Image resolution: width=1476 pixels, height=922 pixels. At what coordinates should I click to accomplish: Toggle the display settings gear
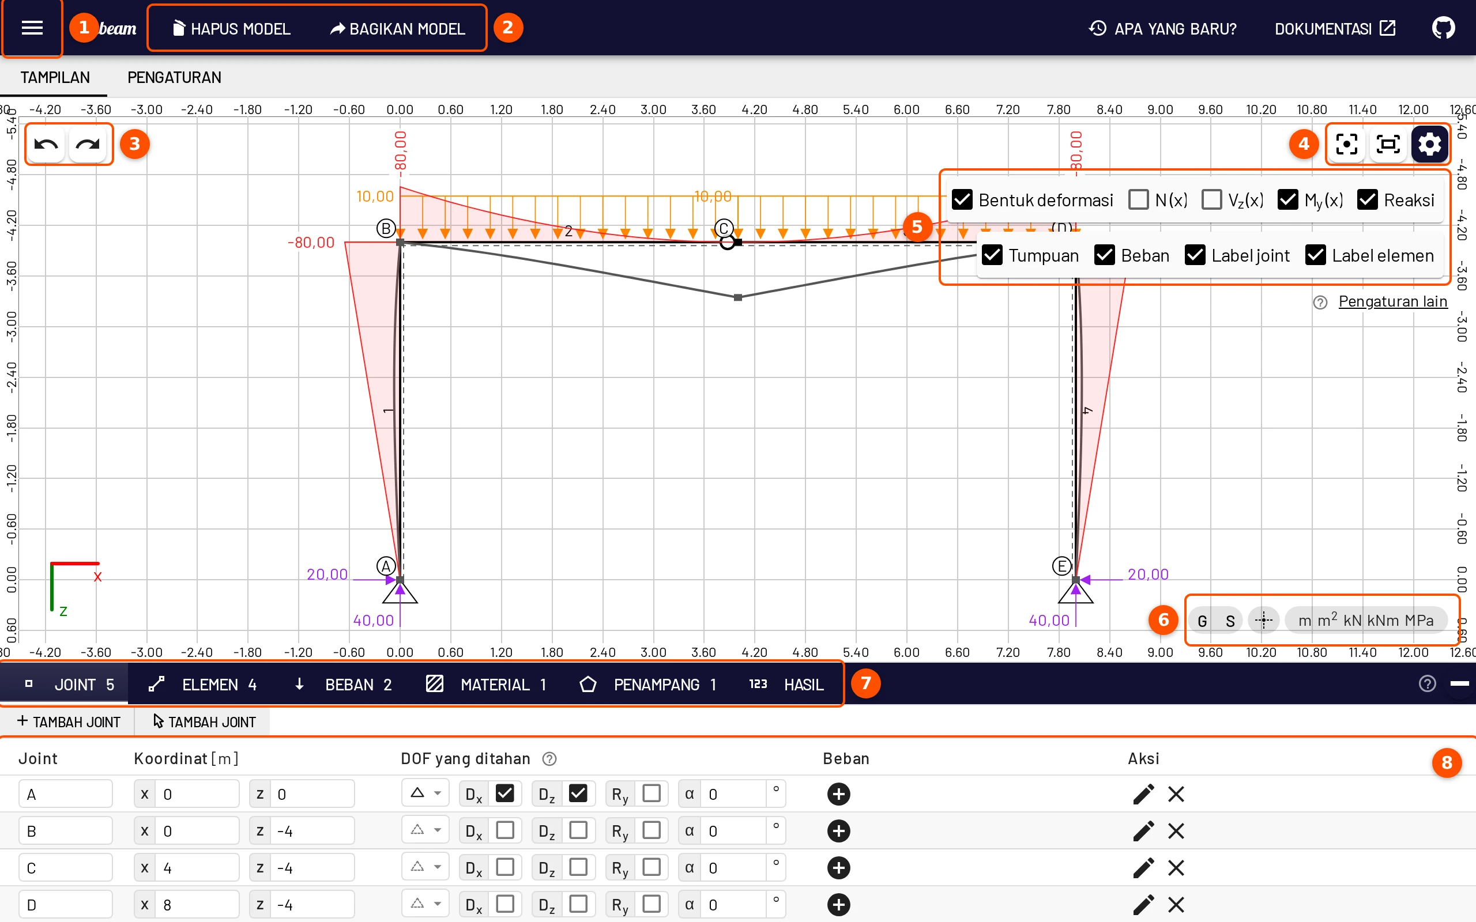[1430, 145]
